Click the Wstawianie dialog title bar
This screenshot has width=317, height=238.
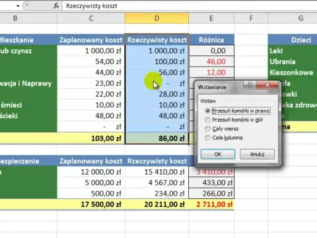(219, 87)
